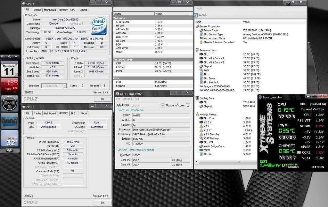Click the Seagate ST3500630AS drive icon
The width and height of the screenshot is (328, 207).
(201, 86)
